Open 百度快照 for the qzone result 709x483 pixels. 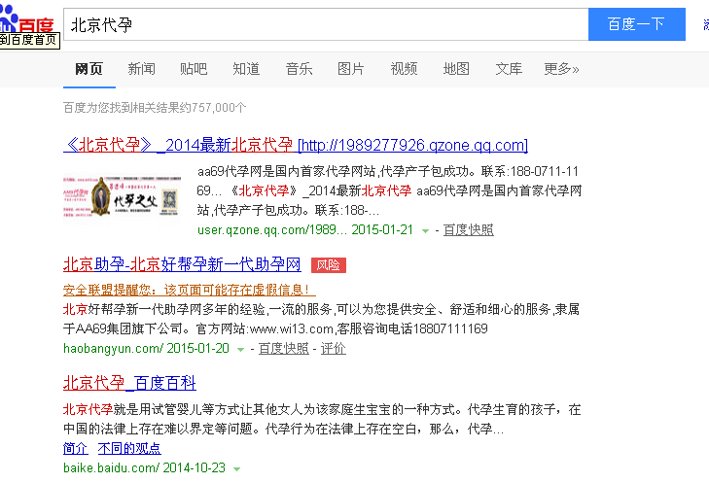click(x=468, y=230)
